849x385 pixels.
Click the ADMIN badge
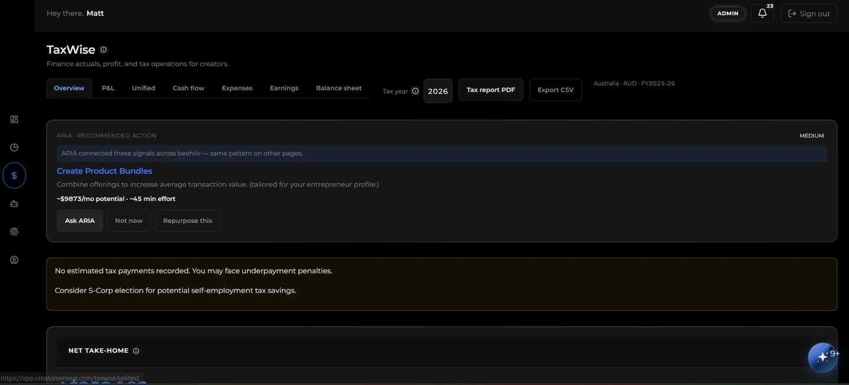coord(728,14)
